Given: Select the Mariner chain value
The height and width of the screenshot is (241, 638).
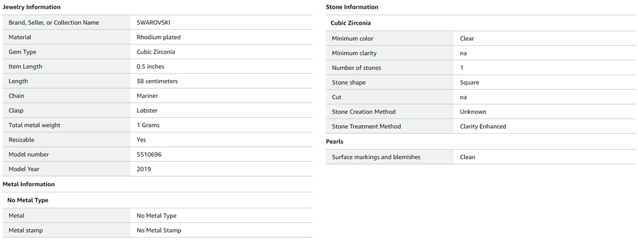Looking at the screenshot, I should 147,96.
